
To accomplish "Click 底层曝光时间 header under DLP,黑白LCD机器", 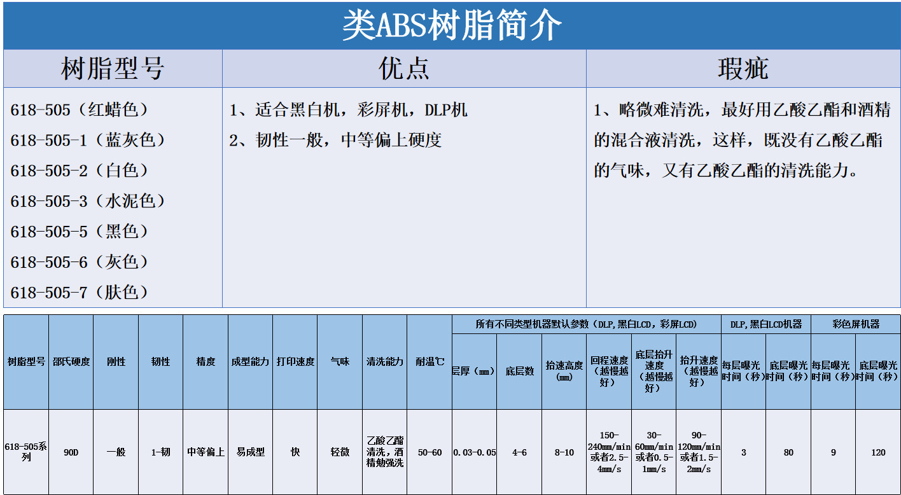I will coord(788,371).
